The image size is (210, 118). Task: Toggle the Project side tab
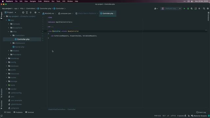1,15
